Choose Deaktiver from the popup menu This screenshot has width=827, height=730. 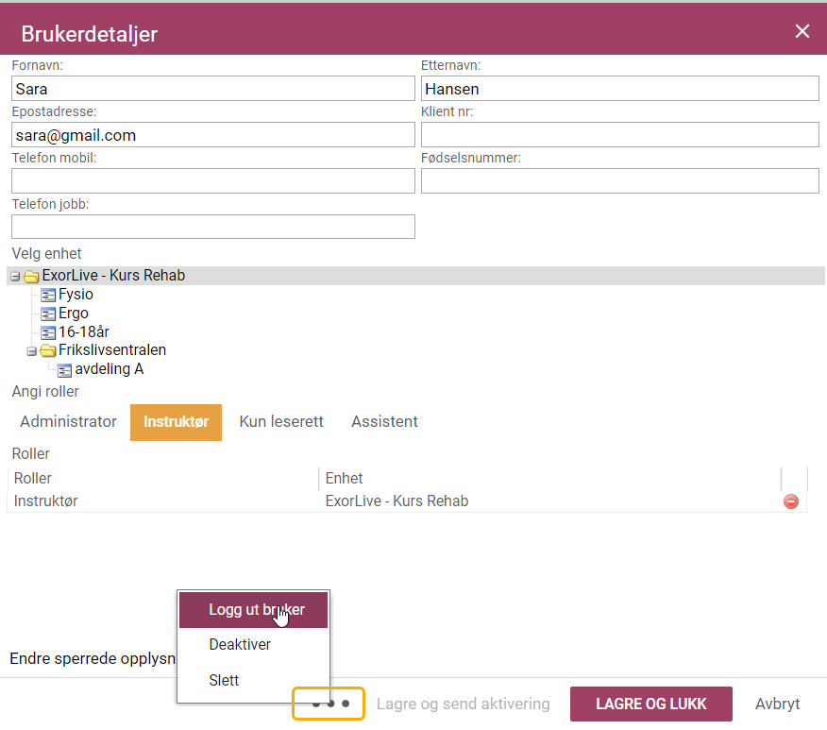tap(253, 645)
